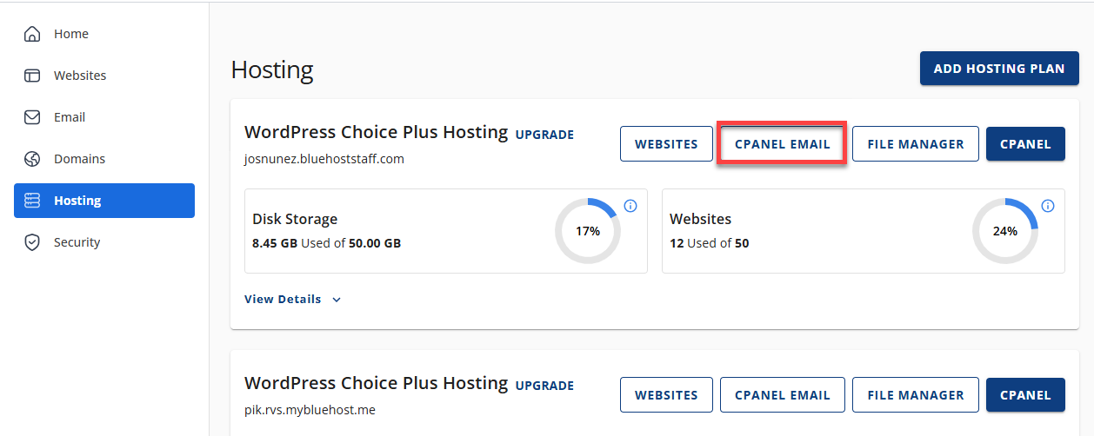Go to the Security menu item
Image resolution: width=1094 pixels, height=436 pixels.
coord(77,242)
